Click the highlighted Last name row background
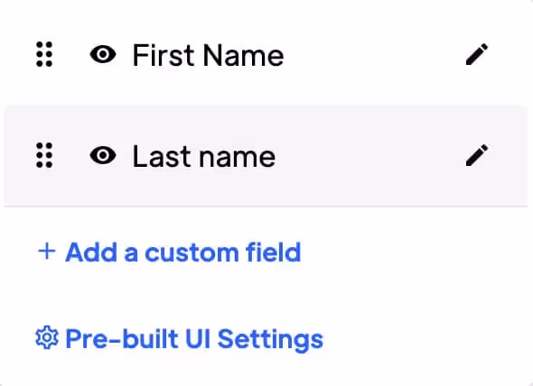Viewport: 533px width, 386px height. (x=266, y=155)
